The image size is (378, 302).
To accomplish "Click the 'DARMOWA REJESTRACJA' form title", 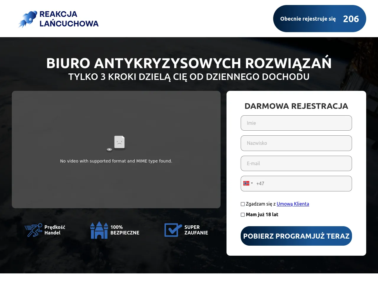I will click(296, 106).
